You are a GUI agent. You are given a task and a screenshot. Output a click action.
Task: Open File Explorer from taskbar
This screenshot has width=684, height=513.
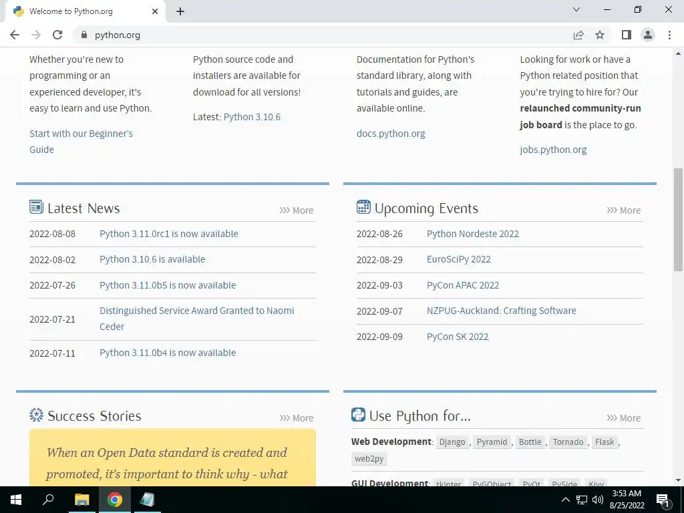(x=81, y=500)
